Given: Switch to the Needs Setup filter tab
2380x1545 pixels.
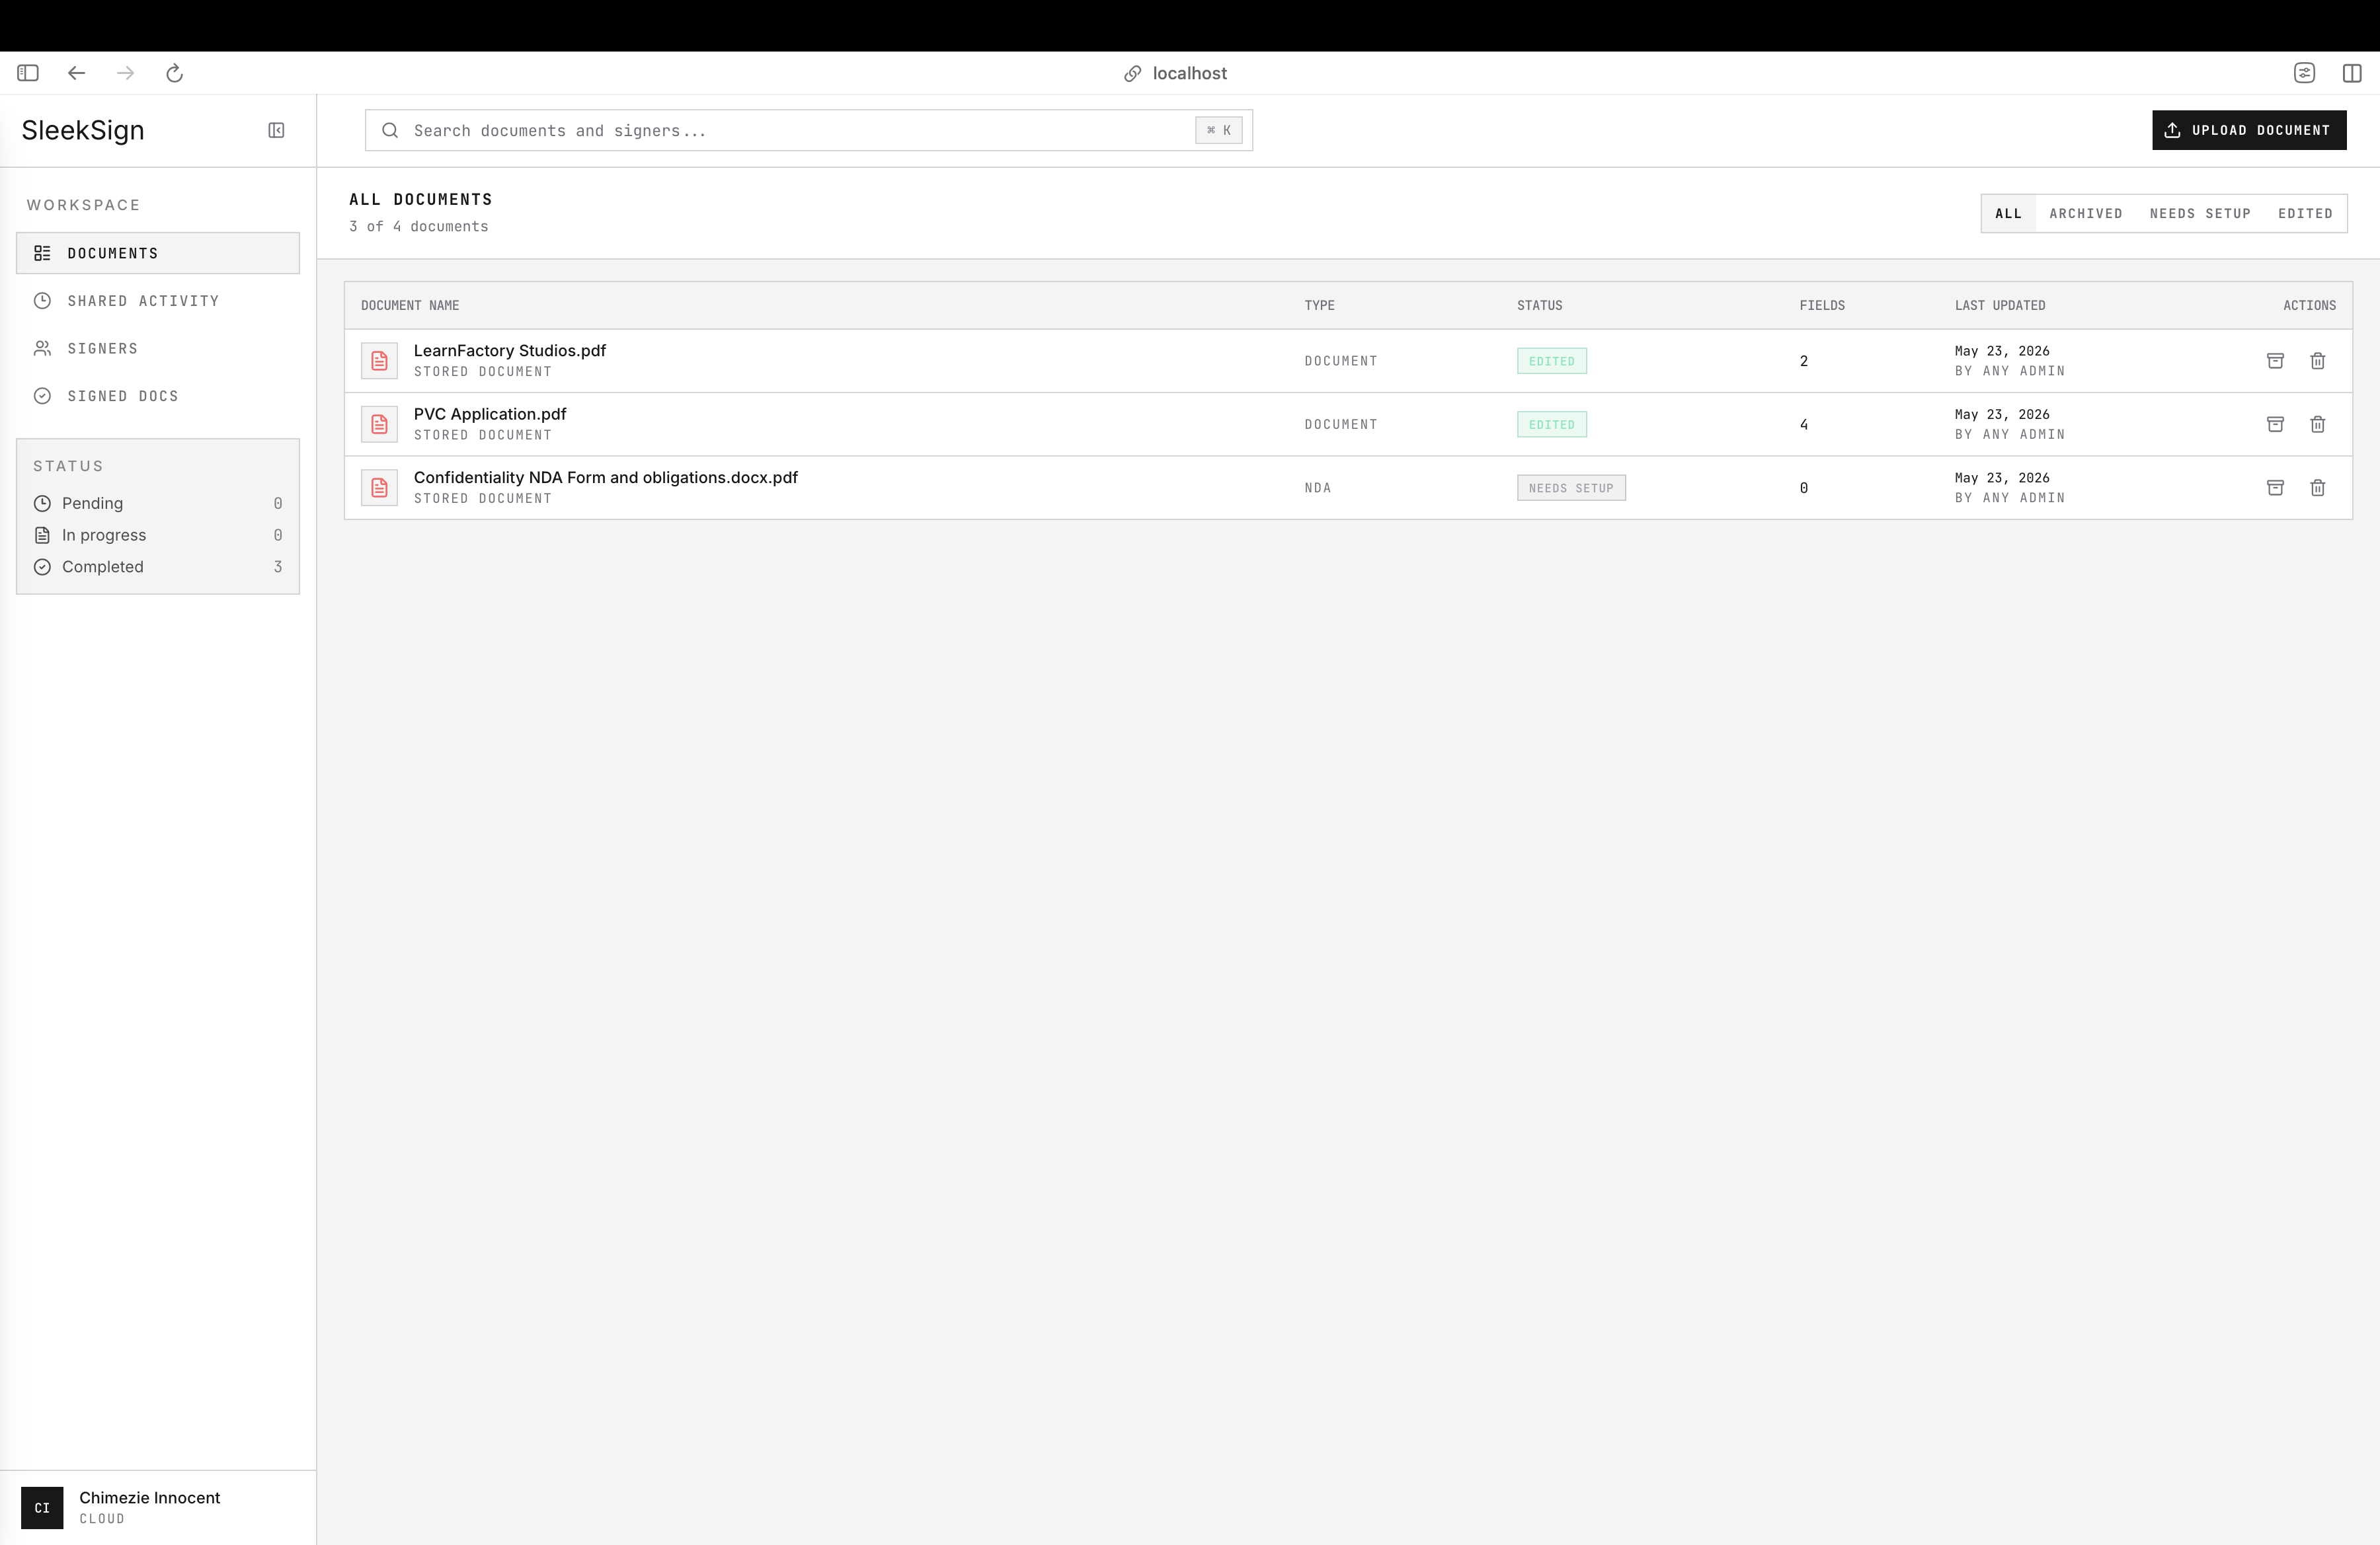Looking at the screenshot, I should 2199,214.
